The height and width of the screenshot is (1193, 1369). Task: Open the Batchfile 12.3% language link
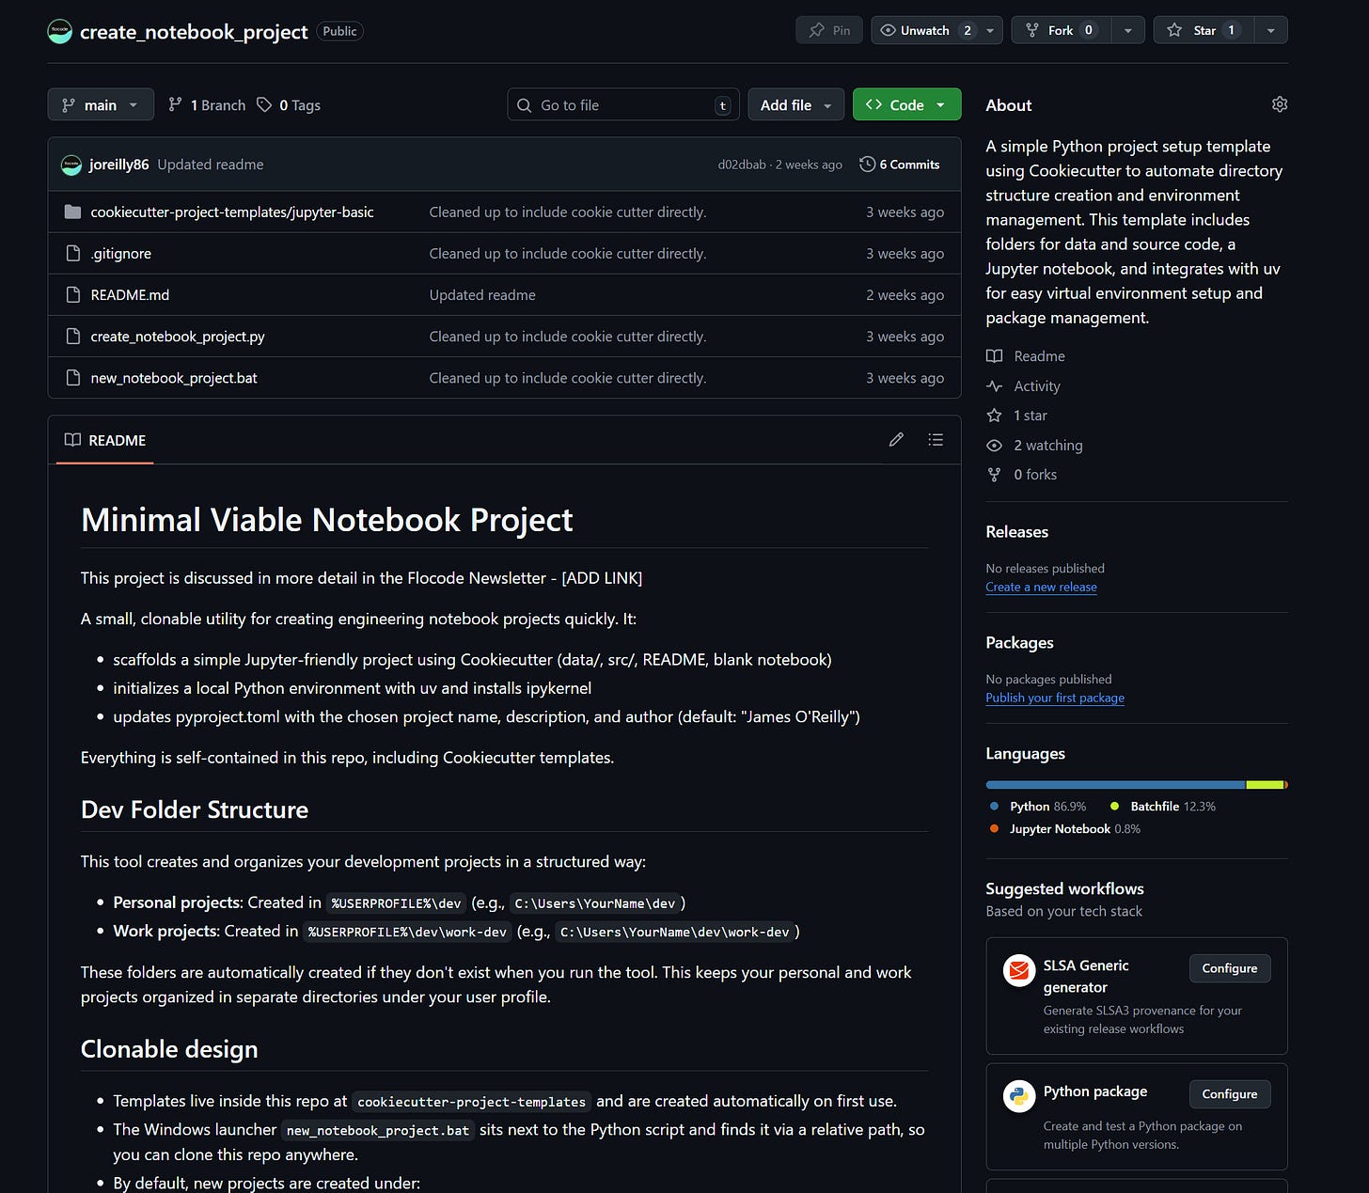pos(1163,807)
